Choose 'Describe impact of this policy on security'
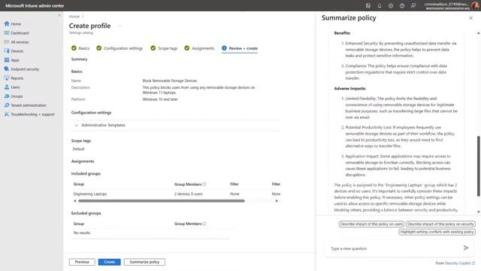The height and width of the screenshot is (271, 481). click(x=440, y=224)
